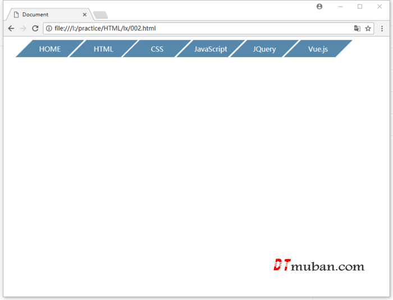The height and width of the screenshot is (300, 393).
Task: Open a new tab
Action: (x=100, y=15)
